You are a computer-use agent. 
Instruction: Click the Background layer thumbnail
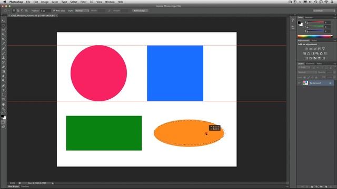point(305,83)
